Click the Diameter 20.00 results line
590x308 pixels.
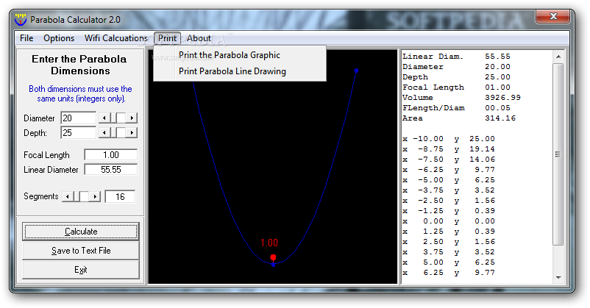point(456,67)
